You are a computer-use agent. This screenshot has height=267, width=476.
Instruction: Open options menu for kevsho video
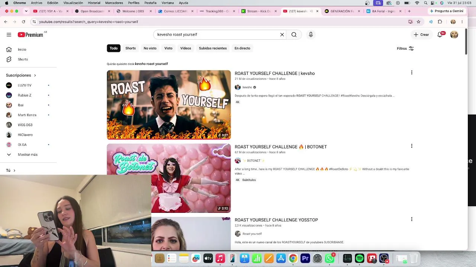[x=412, y=73]
